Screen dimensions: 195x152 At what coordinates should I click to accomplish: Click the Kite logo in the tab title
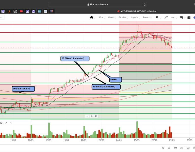click(x=118, y=11)
